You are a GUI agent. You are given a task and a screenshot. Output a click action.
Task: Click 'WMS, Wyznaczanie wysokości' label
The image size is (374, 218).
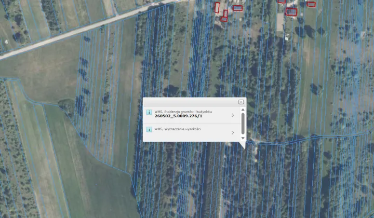[178, 129]
